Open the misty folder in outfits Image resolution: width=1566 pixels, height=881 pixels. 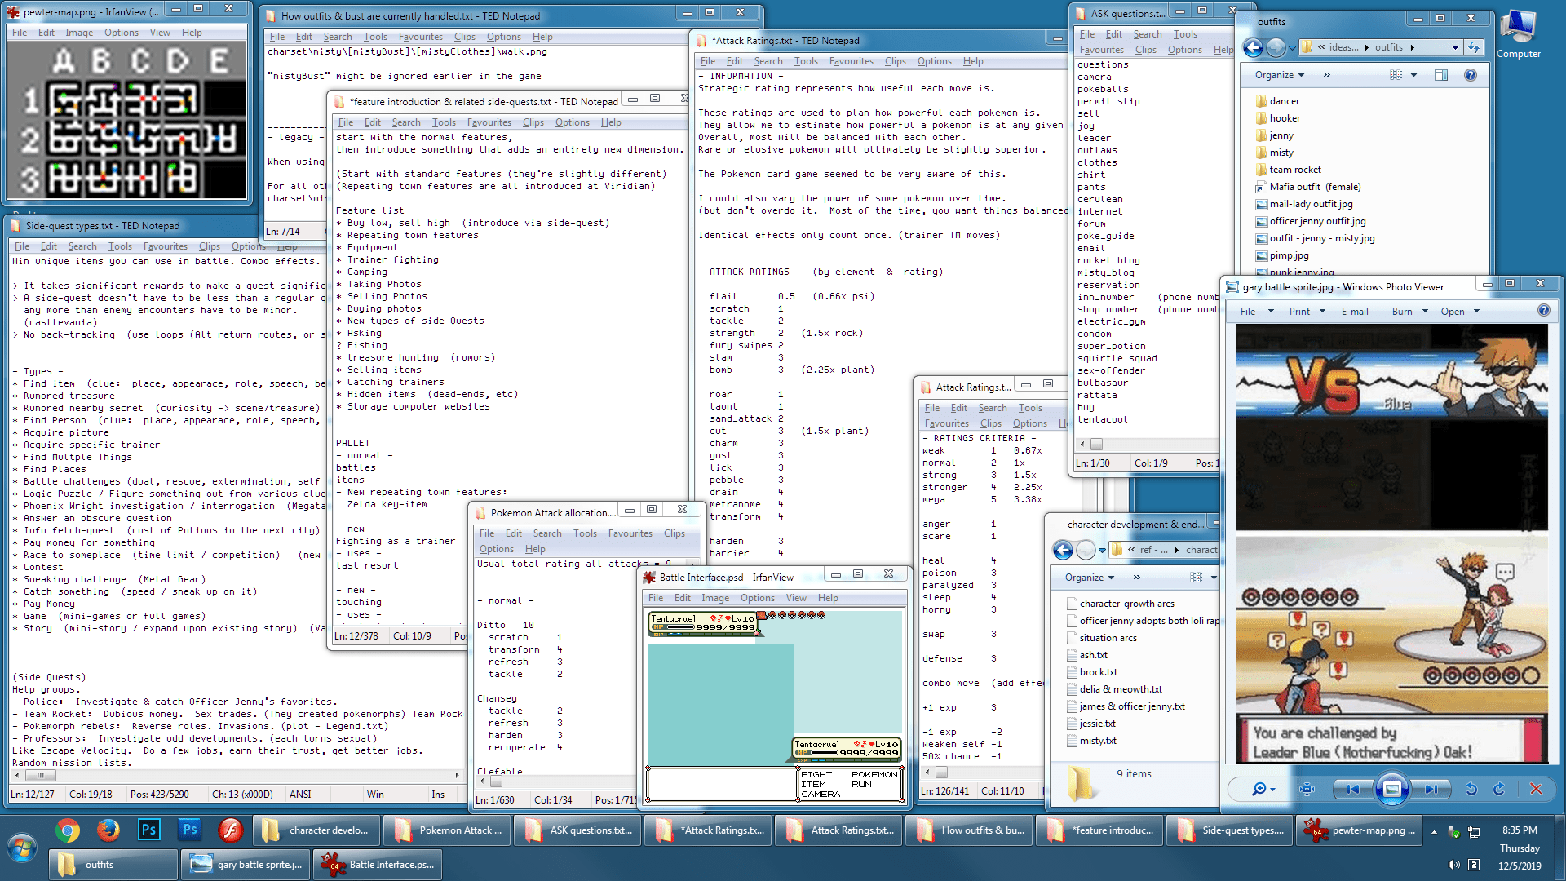click(x=1281, y=153)
